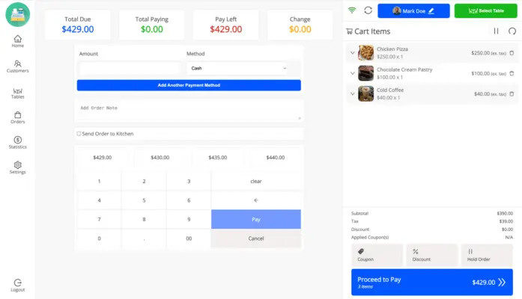Screen dimensions: 522x299
Task: Delete Cold Coffee from cart
Action: click(x=512, y=94)
